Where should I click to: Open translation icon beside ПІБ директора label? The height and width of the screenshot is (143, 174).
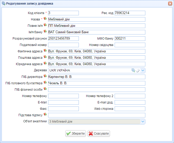(45, 76)
